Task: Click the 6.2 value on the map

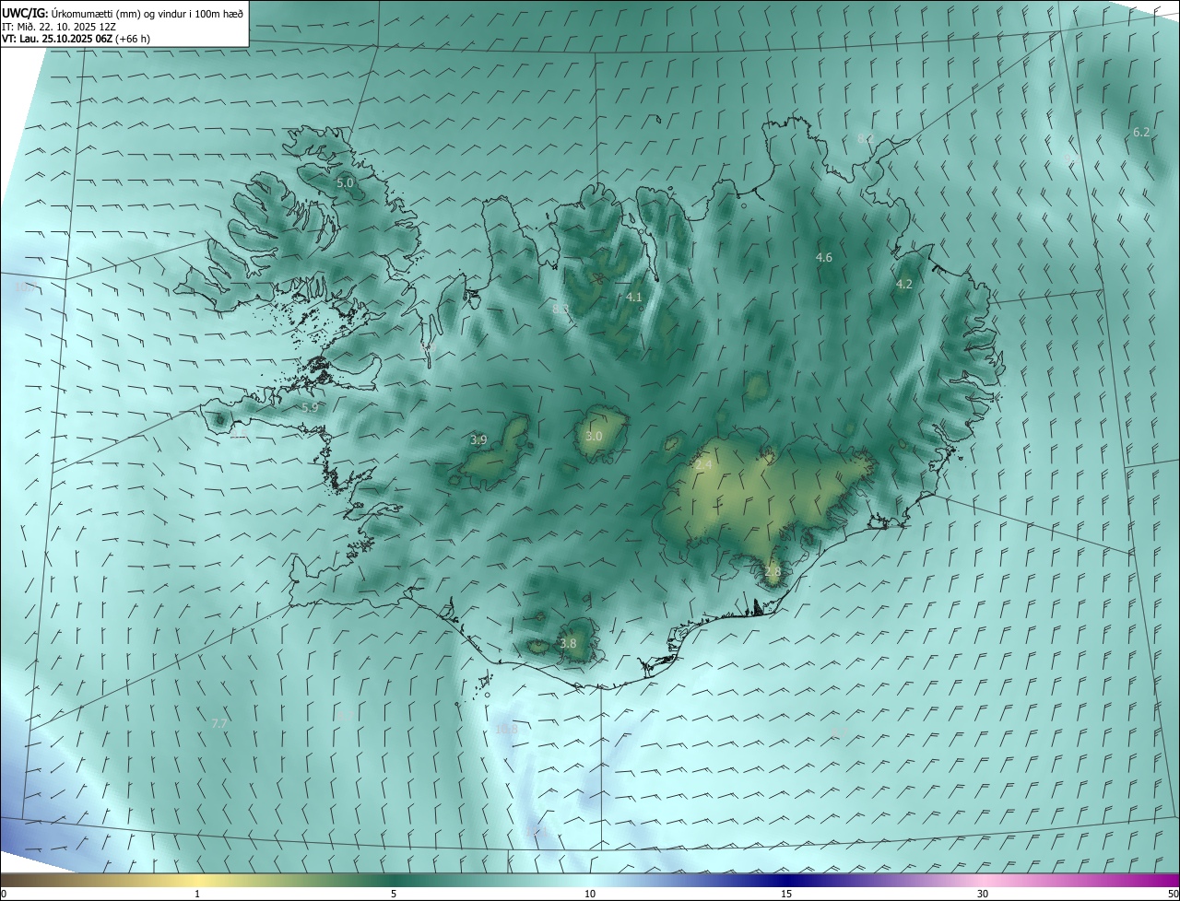Action: [1141, 133]
